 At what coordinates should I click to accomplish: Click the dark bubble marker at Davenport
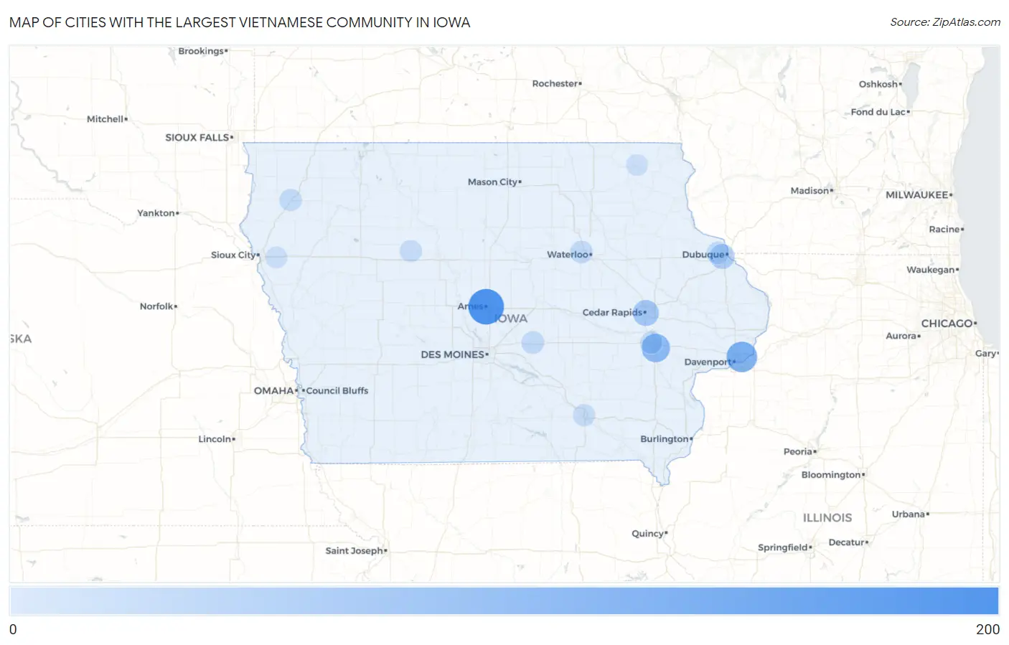coord(741,357)
